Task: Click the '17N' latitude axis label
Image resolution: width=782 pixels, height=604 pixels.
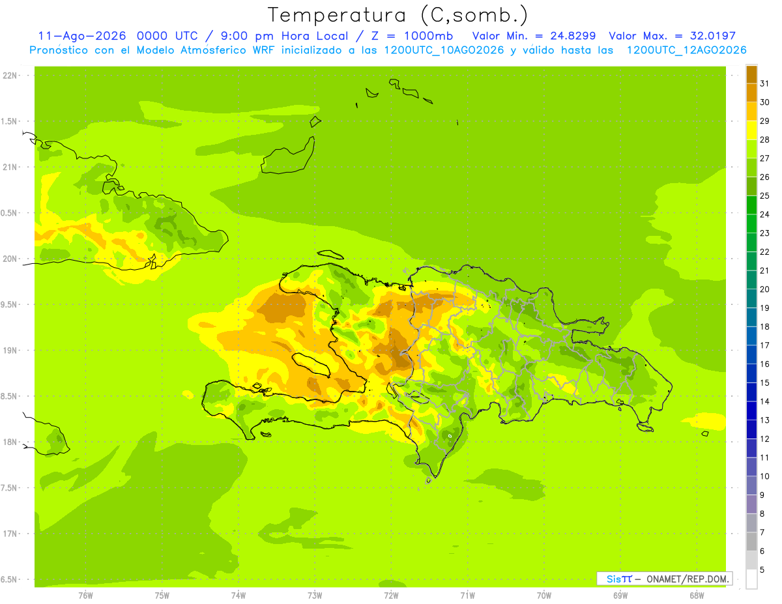Action: pyautogui.click(x=10, y=534)
